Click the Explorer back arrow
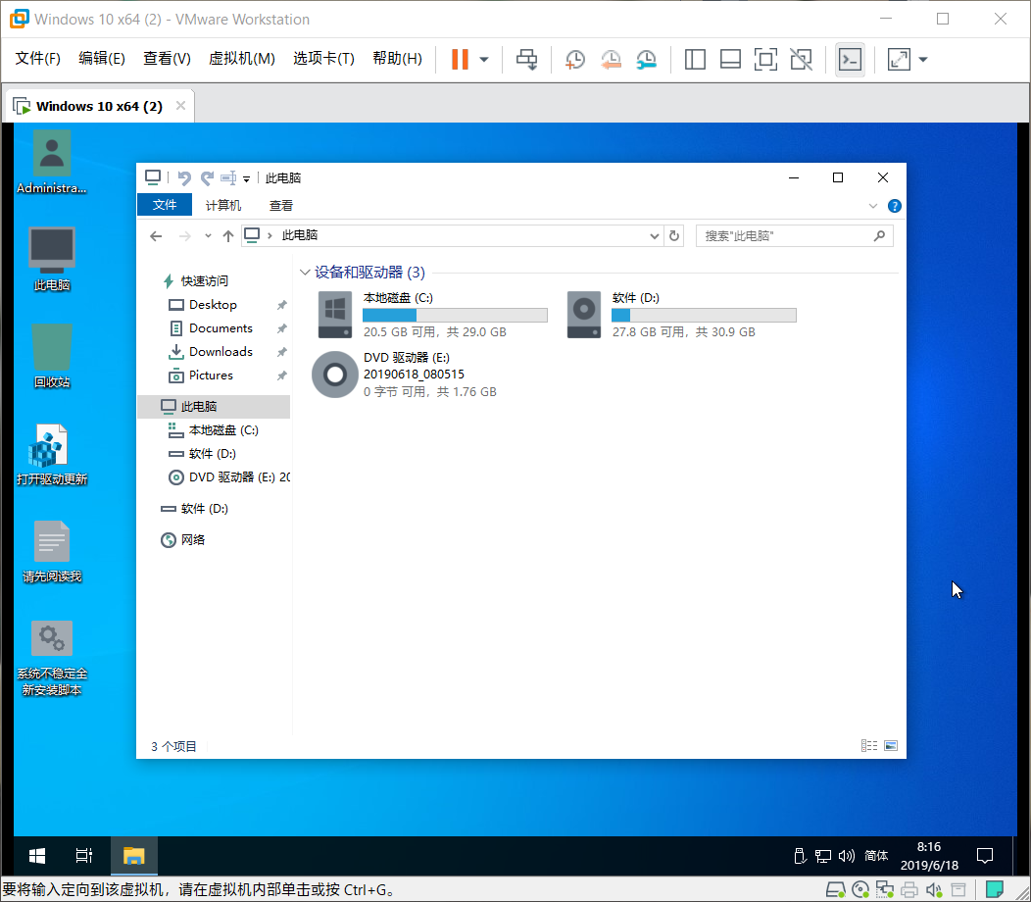Screen dimensions: 1031x902 coord(156,235)
